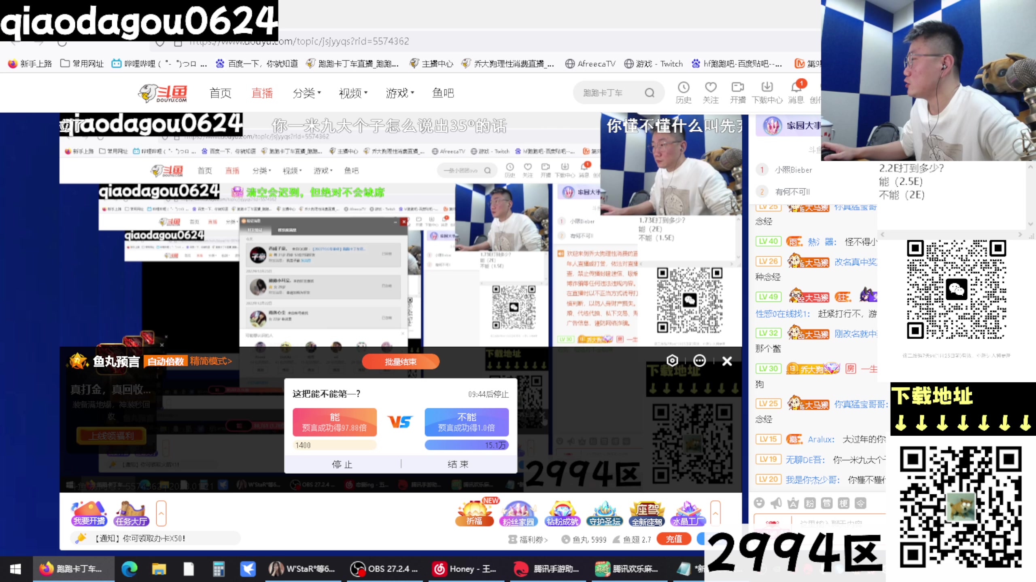
Task: Expand the caret beside 水晶工厂
Action: [x=715, y=513]
